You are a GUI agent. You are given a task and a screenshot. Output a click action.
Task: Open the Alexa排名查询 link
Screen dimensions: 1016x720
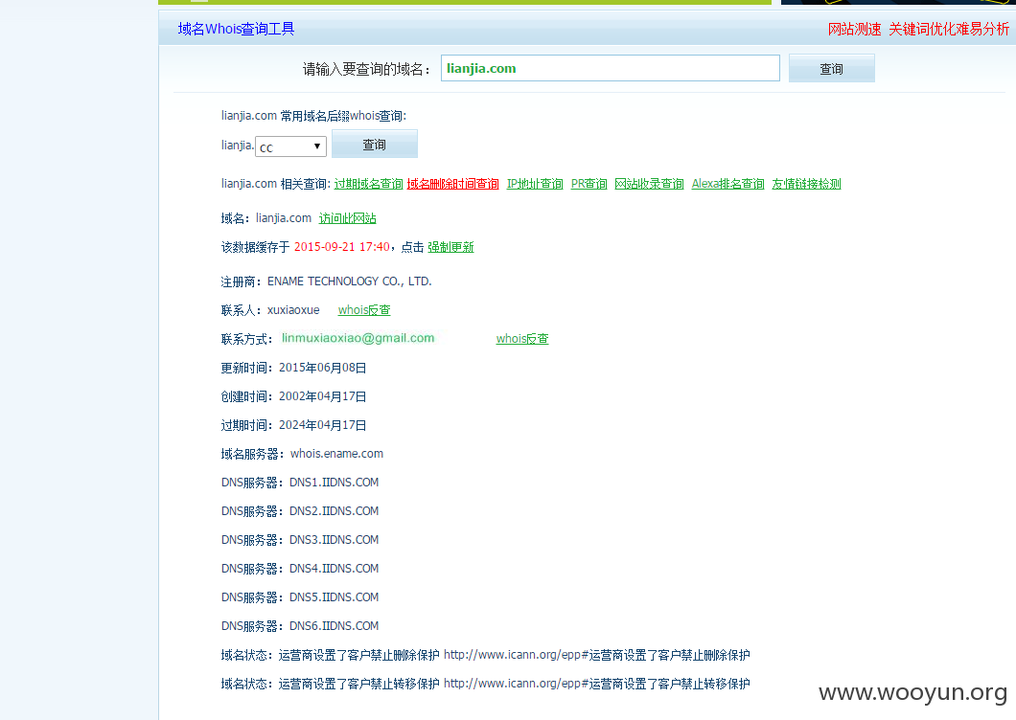tap(727, 184)
